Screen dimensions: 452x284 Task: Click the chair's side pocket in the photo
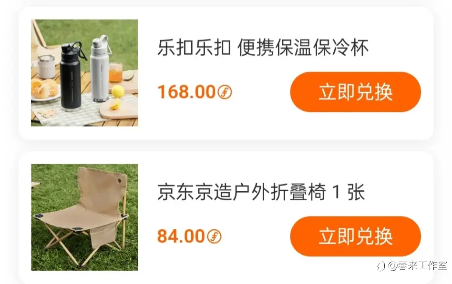tap(104, 235)
